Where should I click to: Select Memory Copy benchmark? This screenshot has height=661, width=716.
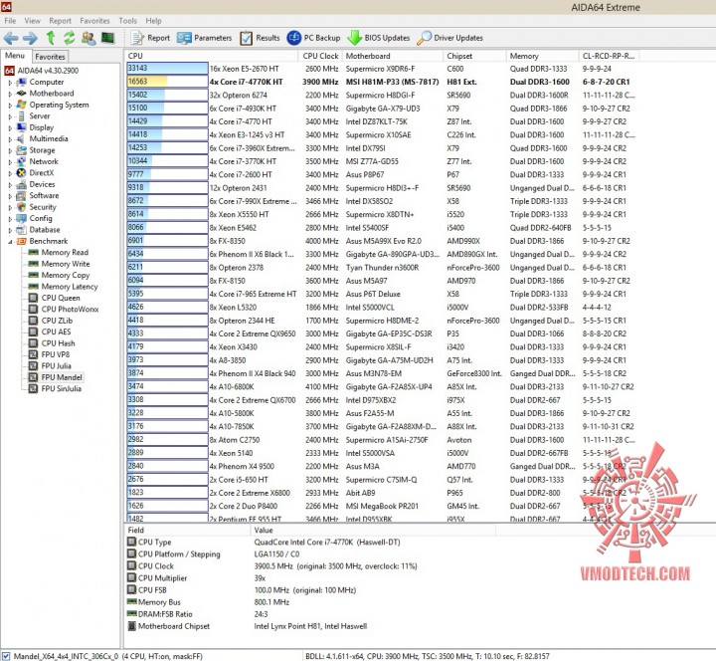point(66,275)
